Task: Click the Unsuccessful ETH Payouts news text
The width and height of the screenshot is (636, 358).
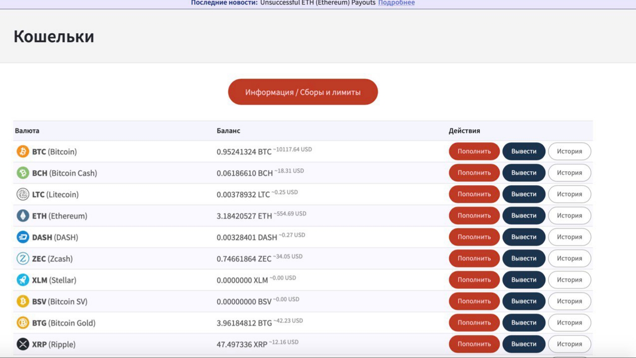Action: 317,3
